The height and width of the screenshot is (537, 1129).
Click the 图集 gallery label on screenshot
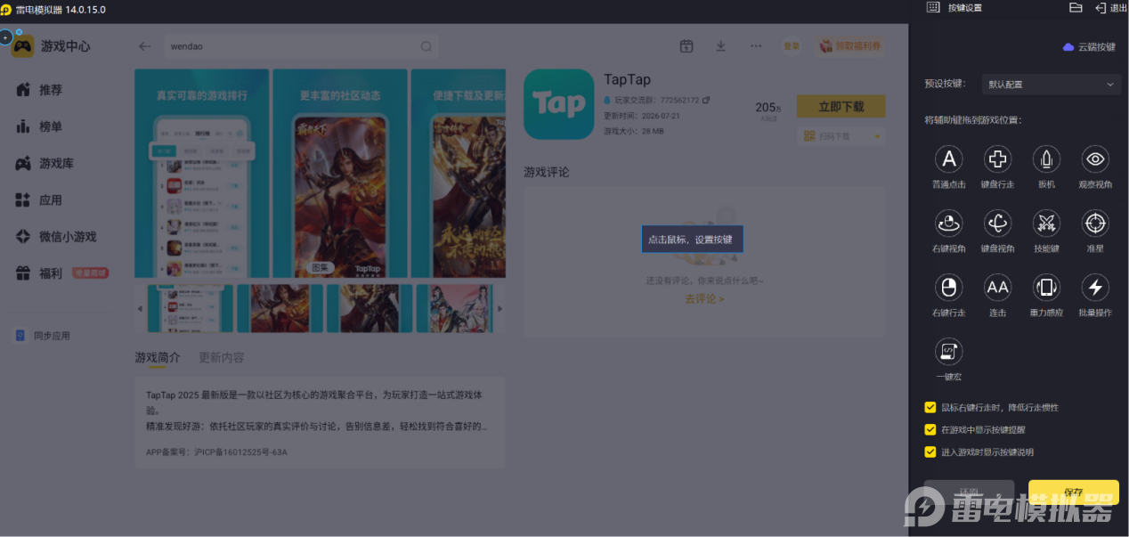[x=321, y=267]
